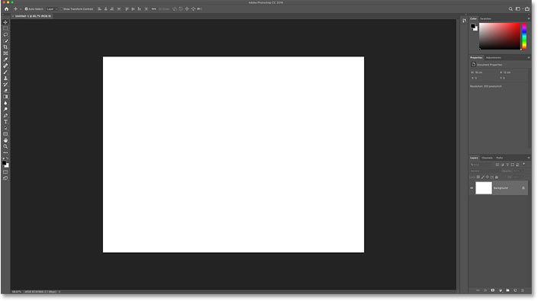Enable Show Transform Controls checkbox
Screen dimensions: 538x301
(x=61, y=9)
